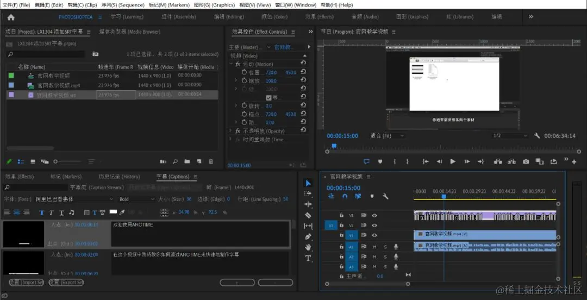Click the Export Frame camera icon
This screenshot has width=587, height=300.
[x=526, y=161]
